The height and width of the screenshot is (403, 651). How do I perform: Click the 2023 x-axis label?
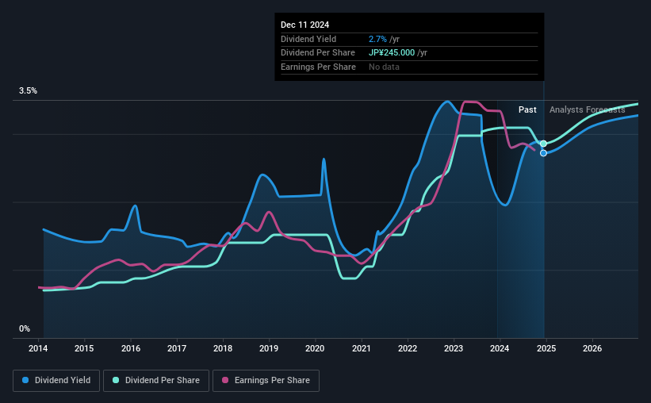[x=454, y=348]
